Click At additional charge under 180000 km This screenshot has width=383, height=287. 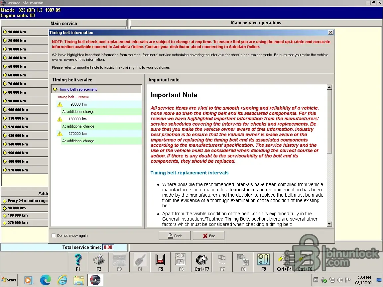(x=78, y=126)
